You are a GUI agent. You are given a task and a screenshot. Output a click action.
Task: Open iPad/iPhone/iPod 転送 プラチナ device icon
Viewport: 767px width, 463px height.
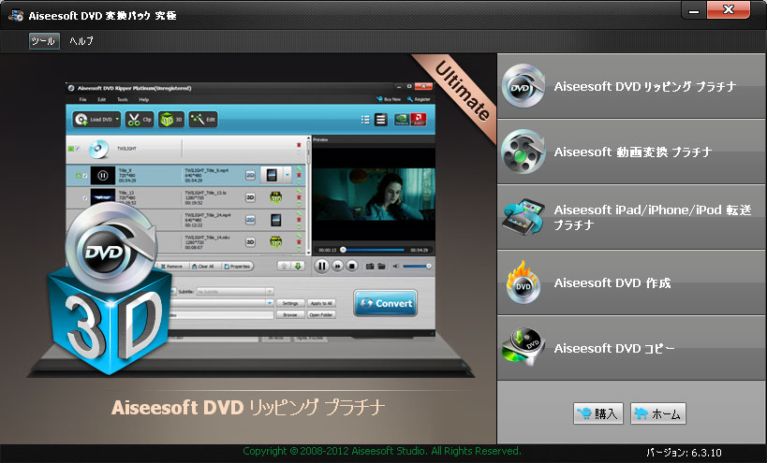[x=522, y=217]
